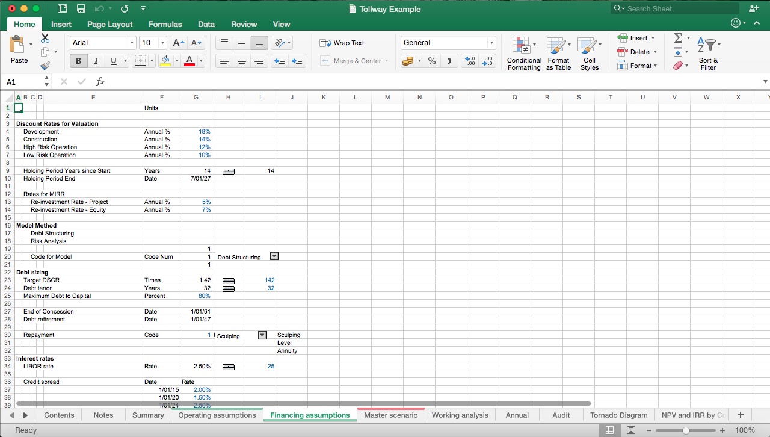Open the font size dropdown
This screenshot has width=770, height=437.
pos(161,43)
